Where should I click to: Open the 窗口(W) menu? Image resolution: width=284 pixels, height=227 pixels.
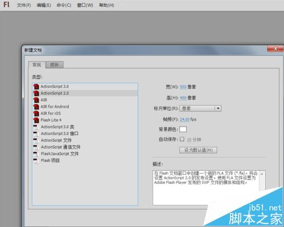(x=85, y=5)
